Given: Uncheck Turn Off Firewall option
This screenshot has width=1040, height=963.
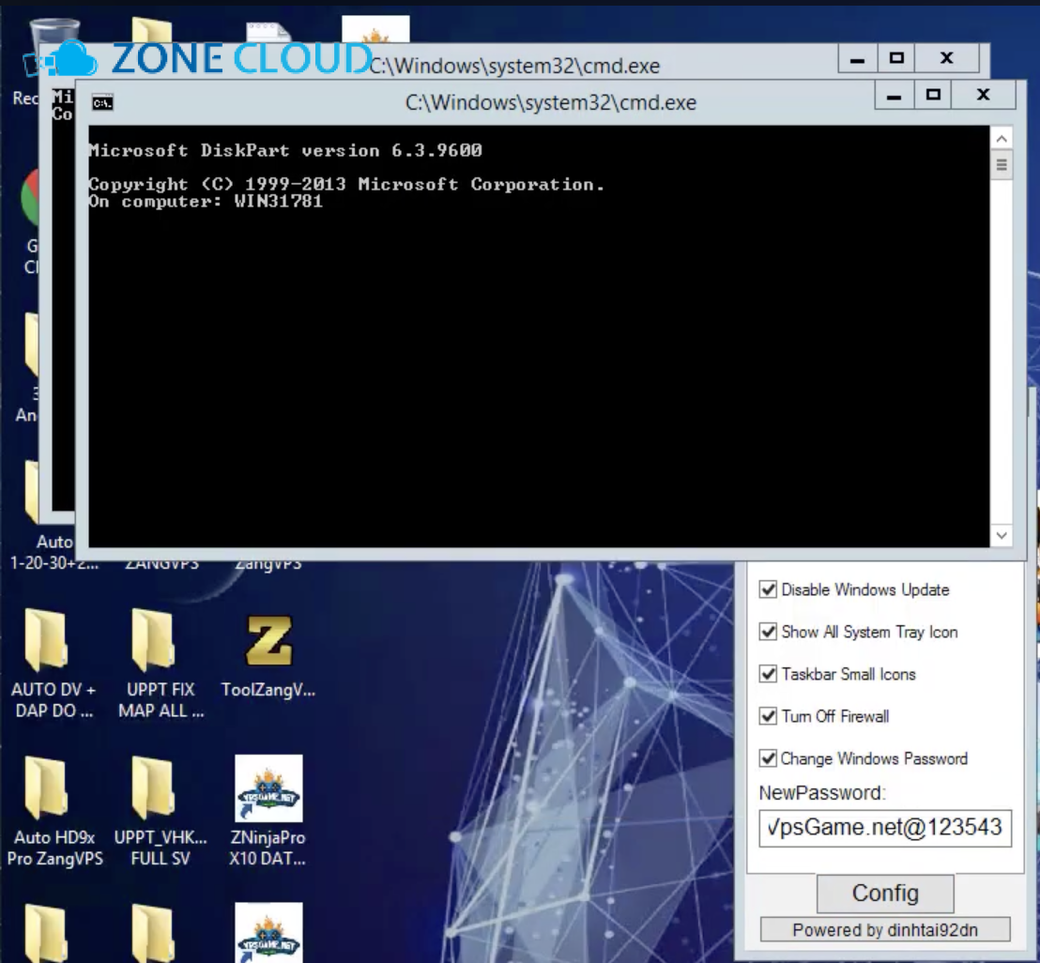Looking at the screenshot, I should 768,716.
